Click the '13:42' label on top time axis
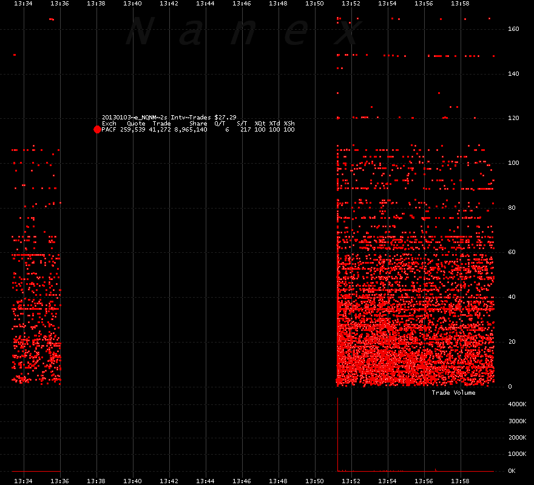Screen dimensions: 534x485 [x=169, y=4]
